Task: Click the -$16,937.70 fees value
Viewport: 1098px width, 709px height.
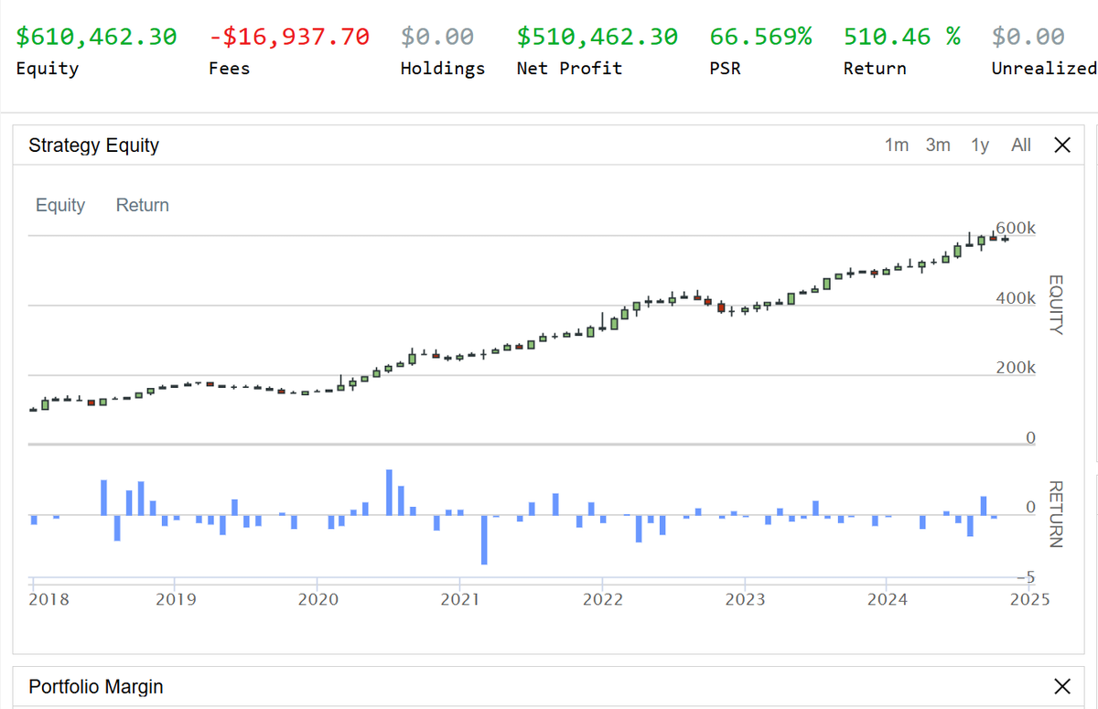Action: pyautogui.click(x=289, y=37)
